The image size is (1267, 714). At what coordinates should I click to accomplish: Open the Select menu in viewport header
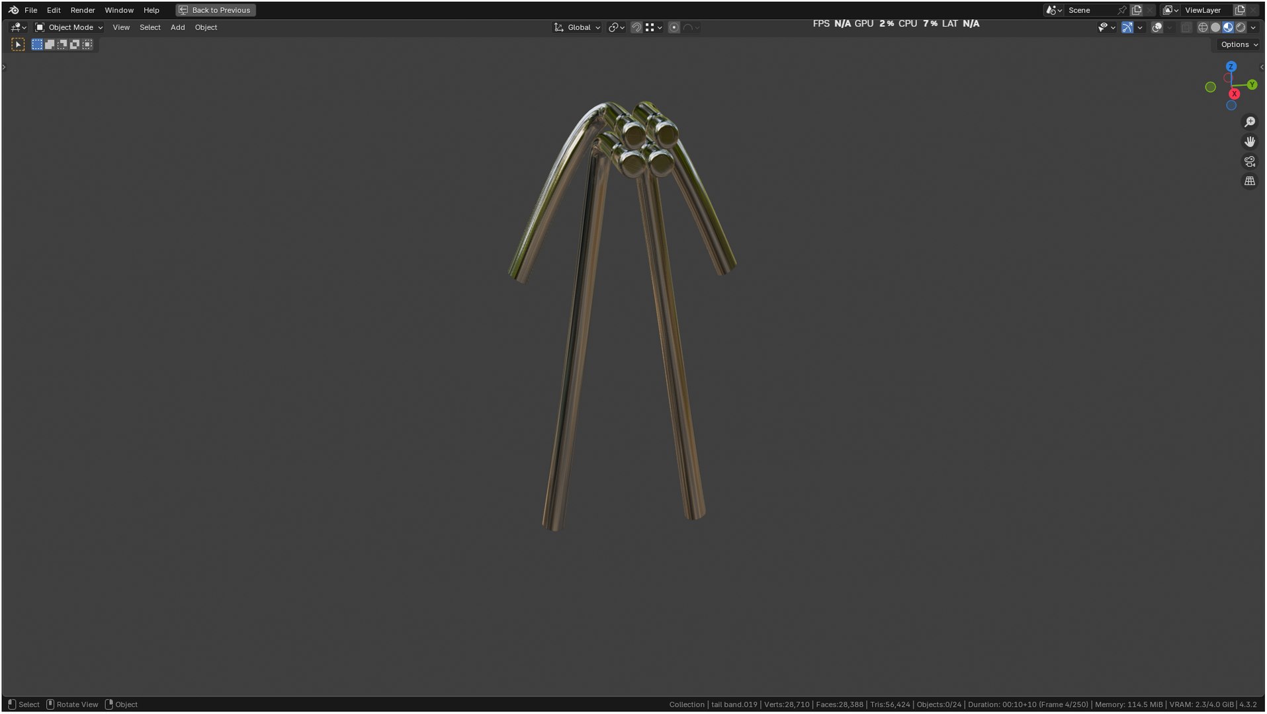coord(150,27)
